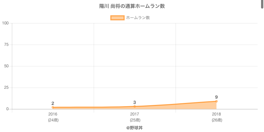Click the value label 9 above 2018

[x=216, y=97]
